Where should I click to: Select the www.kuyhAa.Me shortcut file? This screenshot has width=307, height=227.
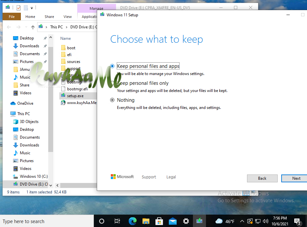82,103
